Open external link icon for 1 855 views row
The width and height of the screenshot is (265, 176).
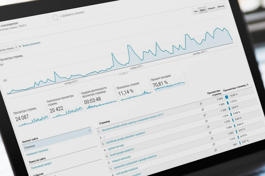[x=203, y=110]
